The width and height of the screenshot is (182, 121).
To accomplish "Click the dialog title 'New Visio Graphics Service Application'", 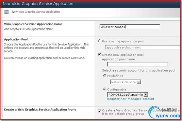I will click(x=38, y=4).
